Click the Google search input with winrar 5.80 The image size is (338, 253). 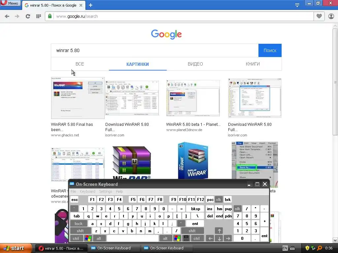tap(154, 50)
